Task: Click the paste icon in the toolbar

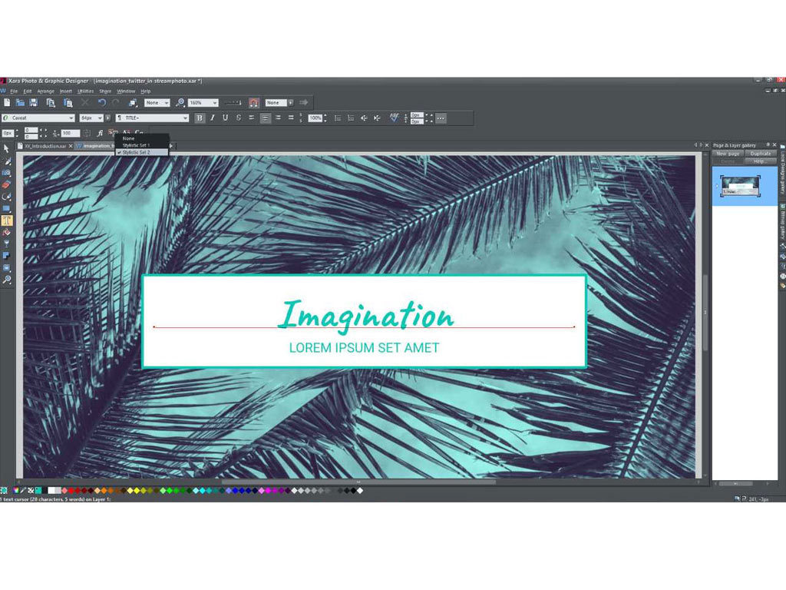Action: (68, 103)
